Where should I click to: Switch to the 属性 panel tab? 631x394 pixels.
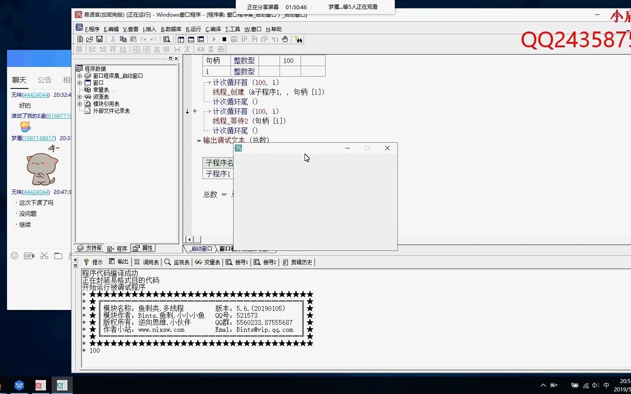tap(143, 248)
